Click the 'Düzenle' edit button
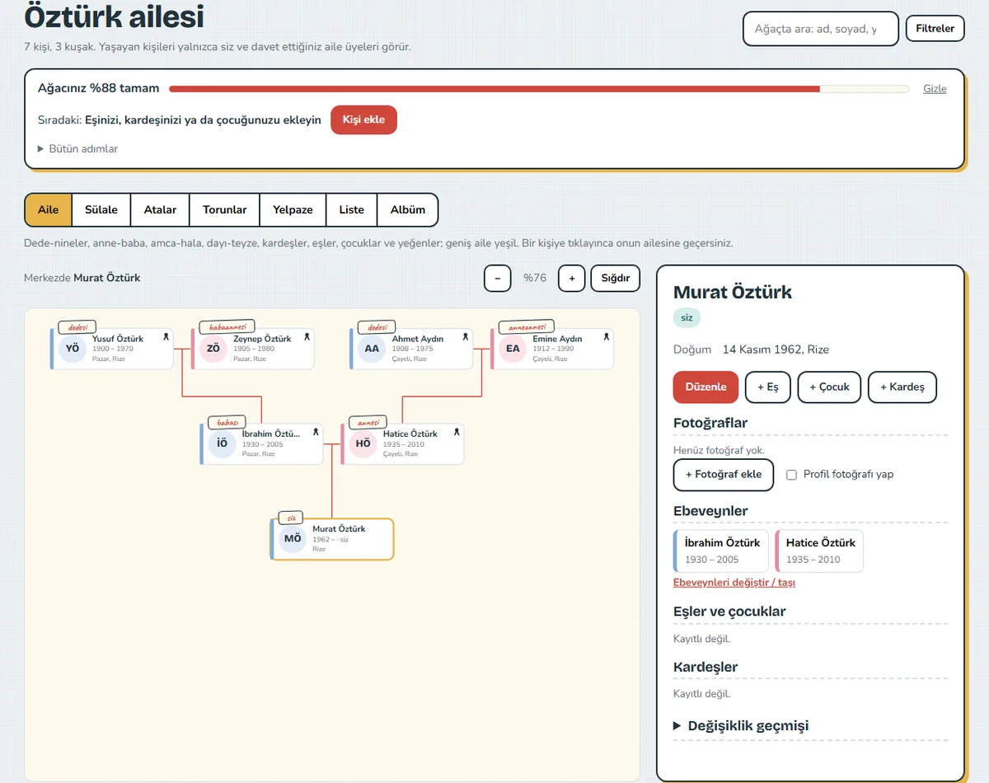The height and width of the screenshot is (783, 989). point(706,387)
